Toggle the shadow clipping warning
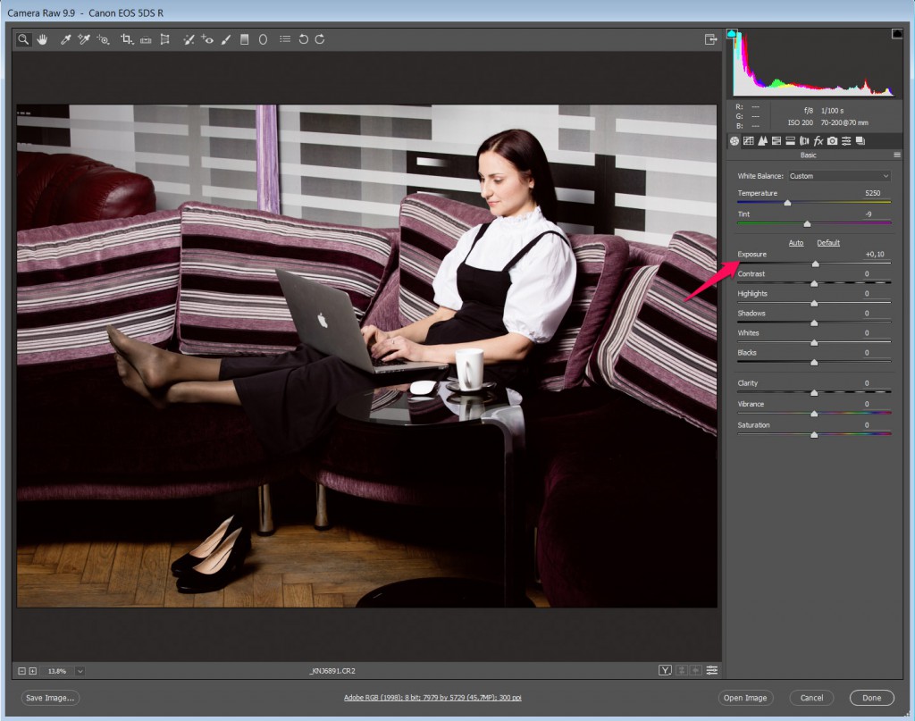Image resolution: width=915 pixels, height=721 pixels. (x=733, y=34)
